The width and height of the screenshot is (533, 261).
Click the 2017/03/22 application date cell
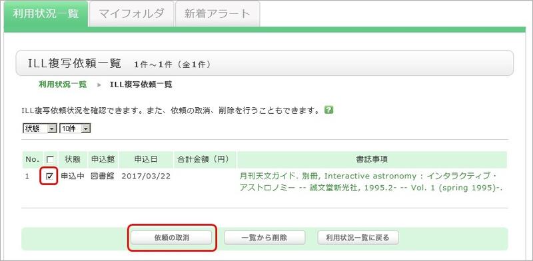coord(146,176)
